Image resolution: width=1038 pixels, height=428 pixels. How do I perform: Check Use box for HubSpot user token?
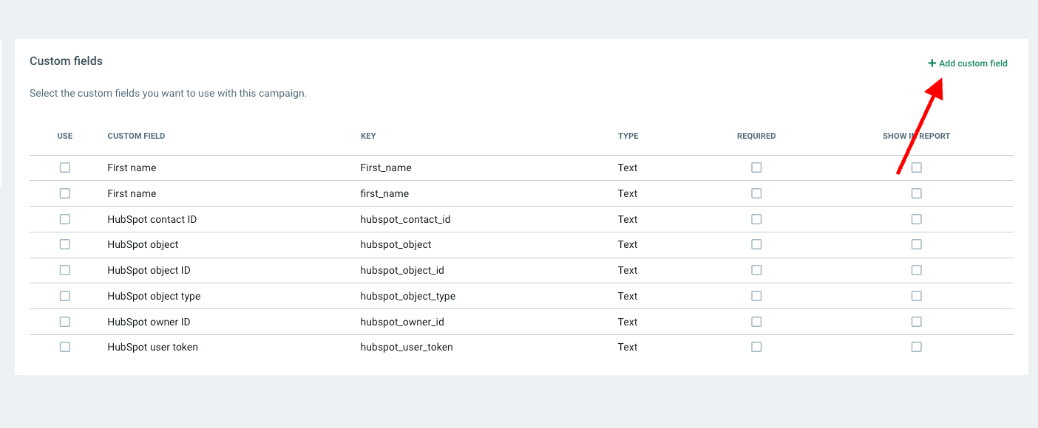point(65,347)
